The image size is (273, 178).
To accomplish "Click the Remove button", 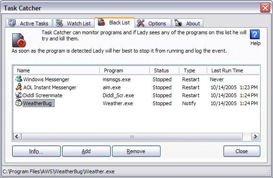I will [x=136, y=151].
